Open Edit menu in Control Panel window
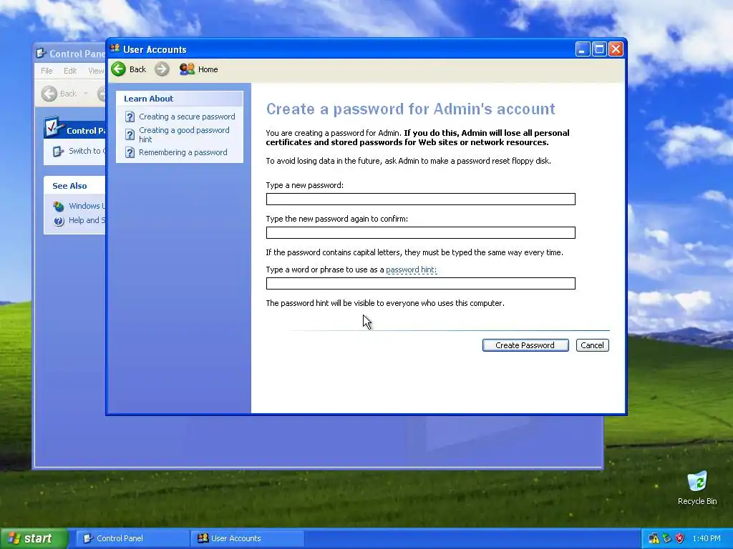This screenshot has width=733, height=549. (x=70, y=71)
